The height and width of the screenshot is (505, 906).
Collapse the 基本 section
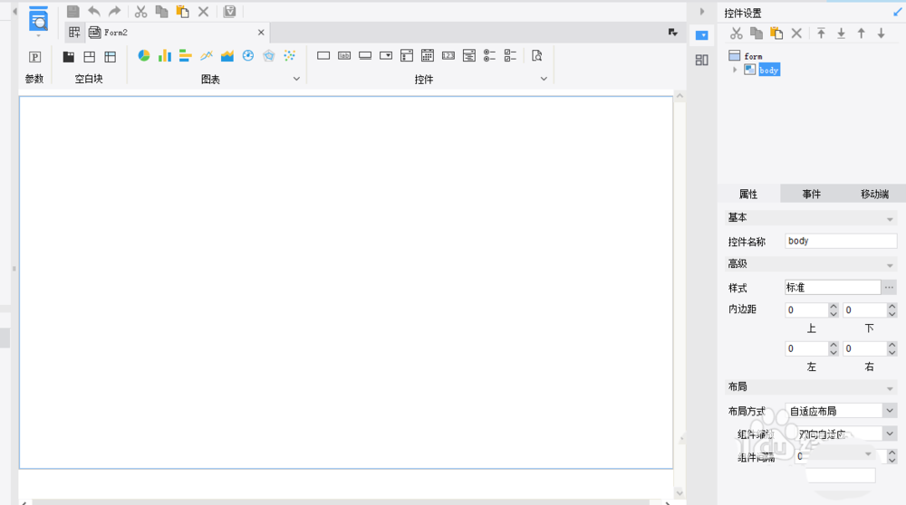[x=890, y=218]
